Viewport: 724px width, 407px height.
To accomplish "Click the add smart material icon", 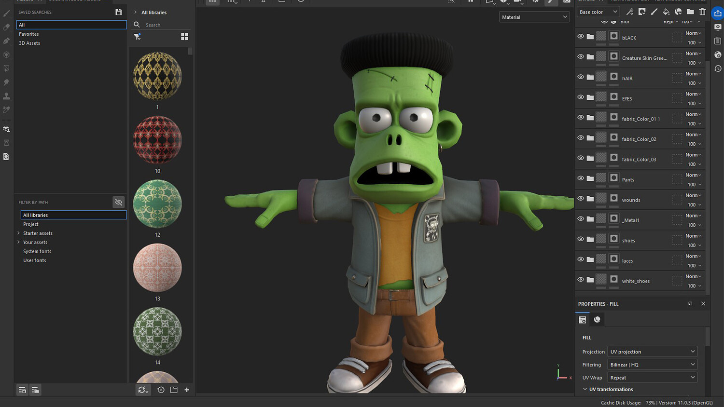I will coord(678,12).
